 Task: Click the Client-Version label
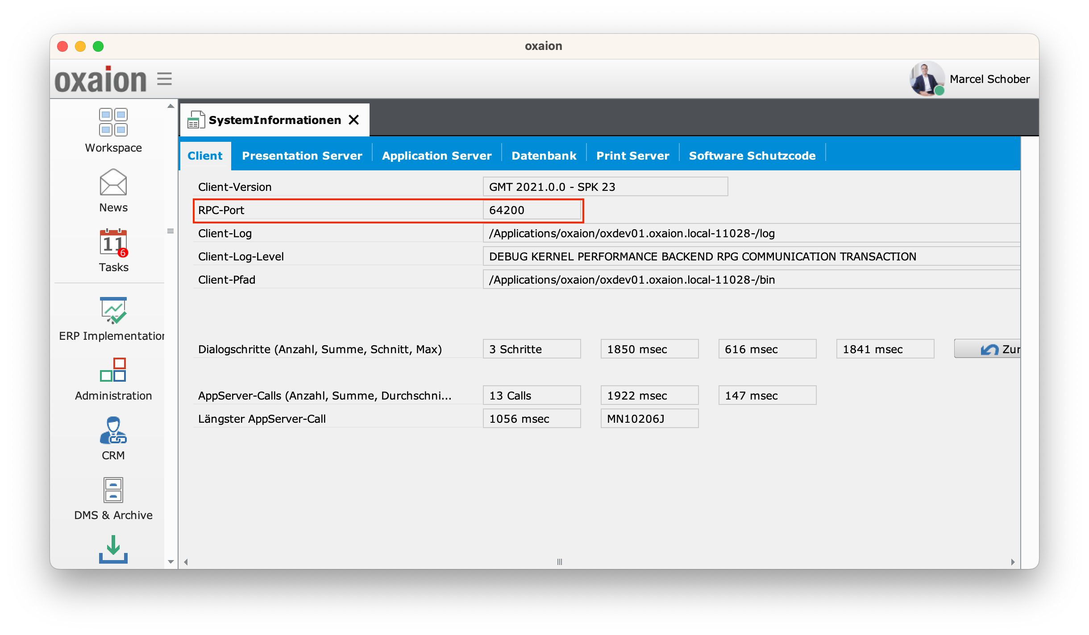coord(235,187)
